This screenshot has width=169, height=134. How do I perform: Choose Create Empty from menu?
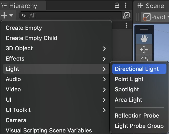[x=24, y=28]
